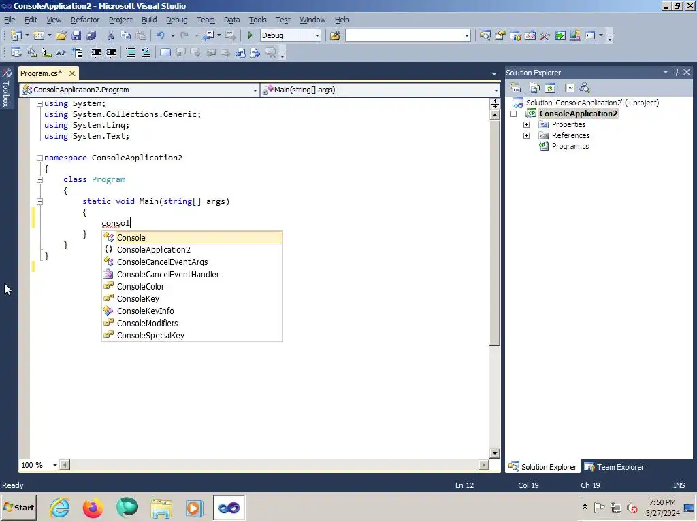Undo the last edit

point(161,35)
